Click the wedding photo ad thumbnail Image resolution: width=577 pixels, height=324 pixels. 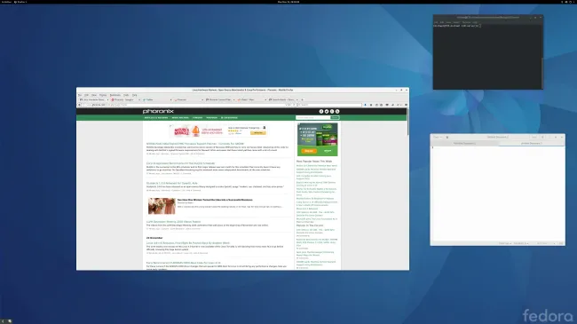coord(162,206)
